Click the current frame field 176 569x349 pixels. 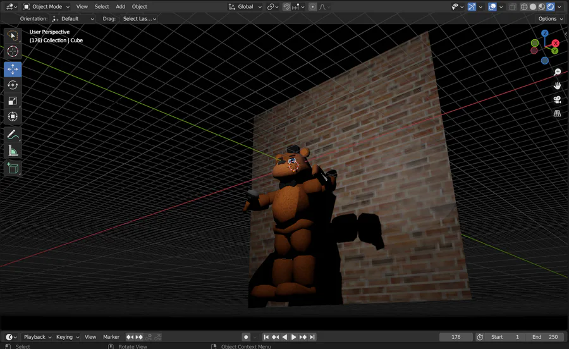tap(456, 337)
